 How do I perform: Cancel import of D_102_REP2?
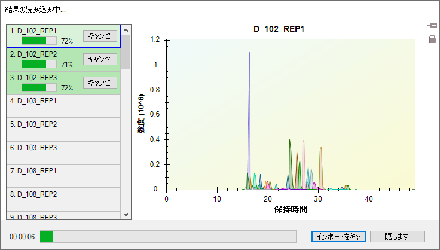100,59
